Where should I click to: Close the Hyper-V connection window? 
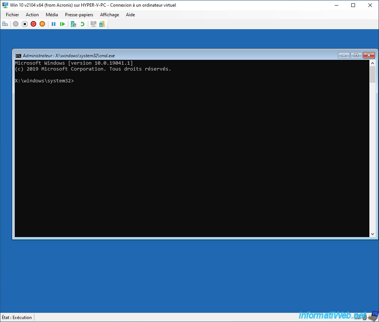[370, 5]
